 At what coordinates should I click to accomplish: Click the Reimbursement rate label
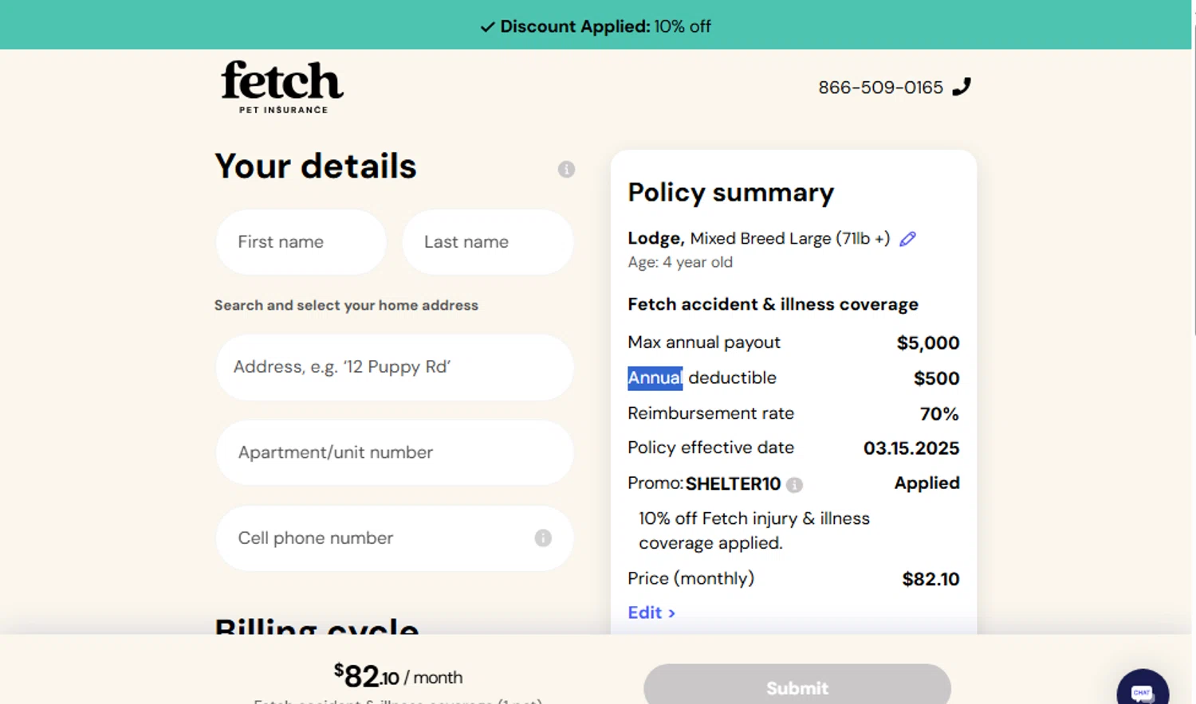pos(710,413)
